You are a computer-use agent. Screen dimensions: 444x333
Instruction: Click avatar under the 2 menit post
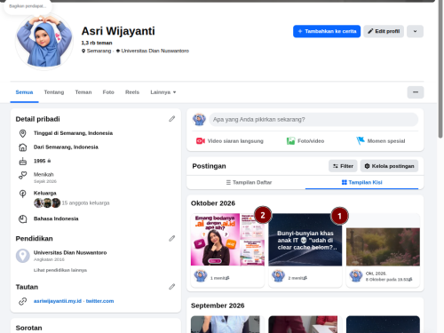[278, 276]
